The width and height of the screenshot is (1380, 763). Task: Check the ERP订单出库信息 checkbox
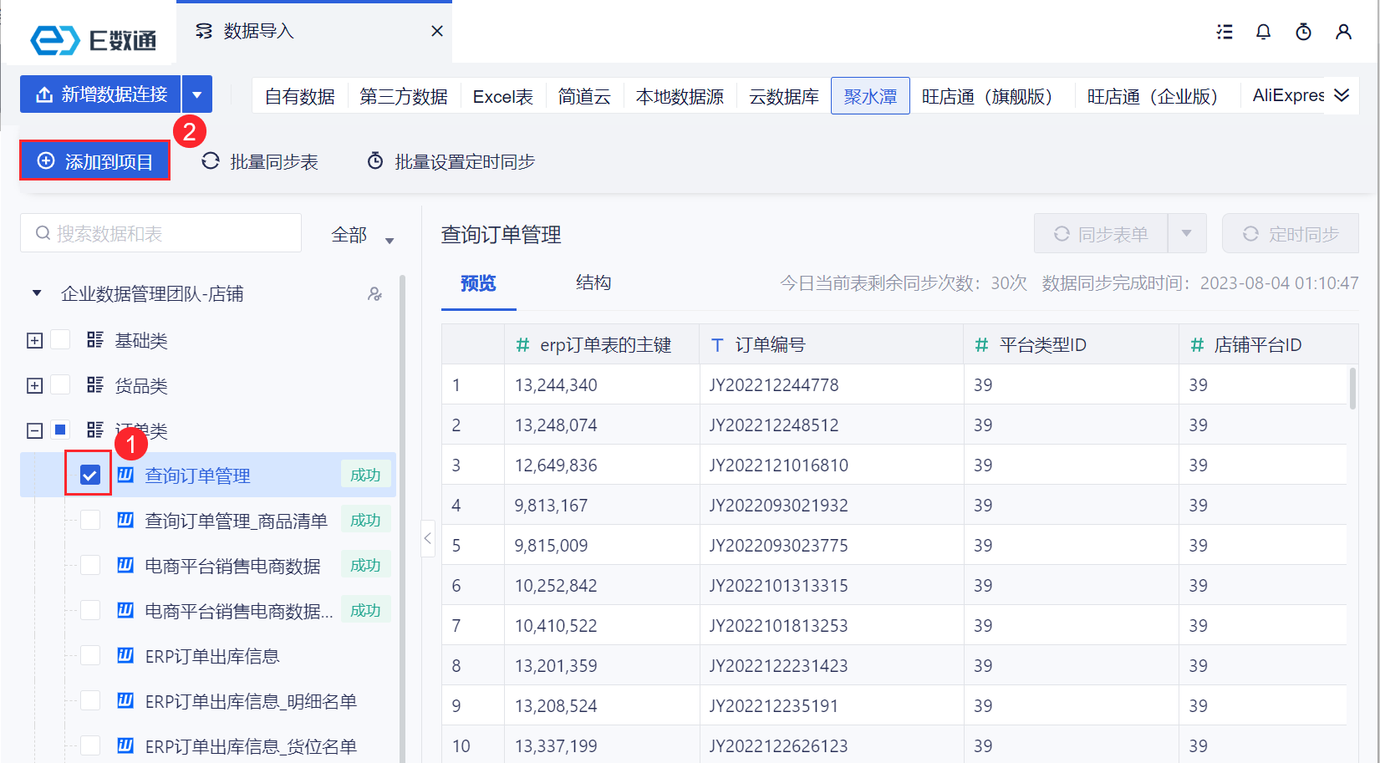coord(90,656)
